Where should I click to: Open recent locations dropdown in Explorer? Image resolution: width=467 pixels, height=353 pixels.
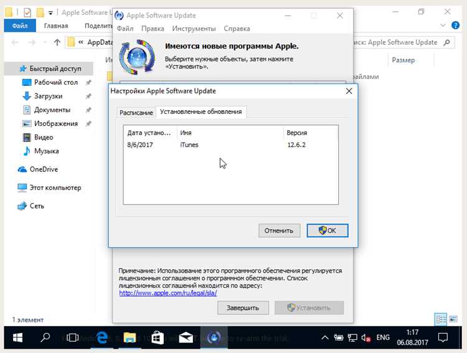click(x=45, y=42)
